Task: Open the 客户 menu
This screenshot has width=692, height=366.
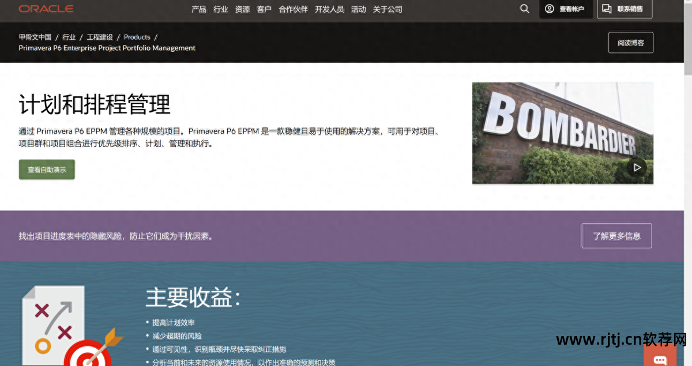Action: click(x=264, y=9)
